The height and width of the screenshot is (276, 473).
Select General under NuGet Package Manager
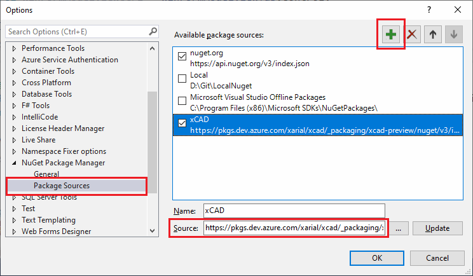[46, 174]
